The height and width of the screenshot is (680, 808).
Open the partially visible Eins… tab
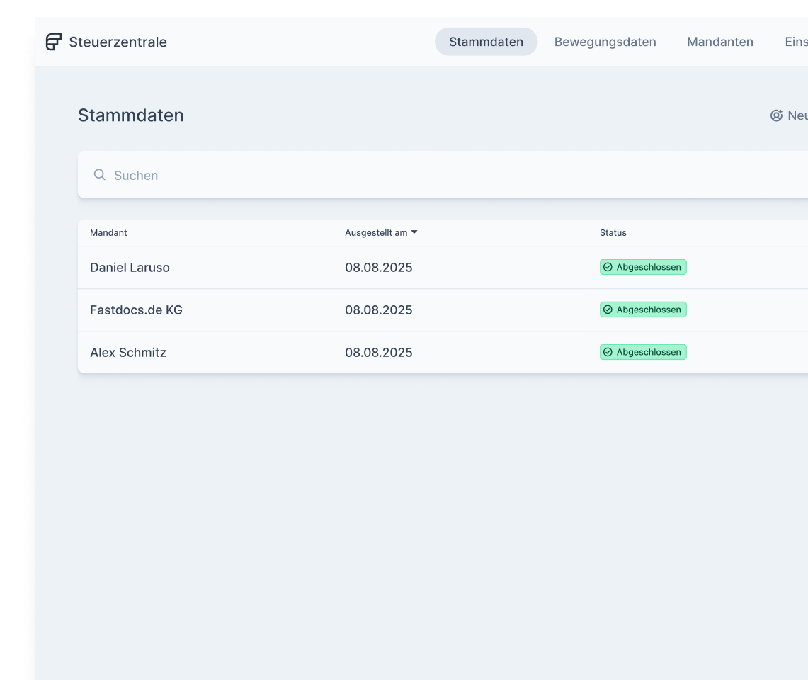pos(796,42)
